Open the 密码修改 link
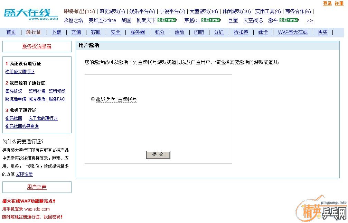The height and width of the screenshot is (223, 348). (x=13, y=91)
